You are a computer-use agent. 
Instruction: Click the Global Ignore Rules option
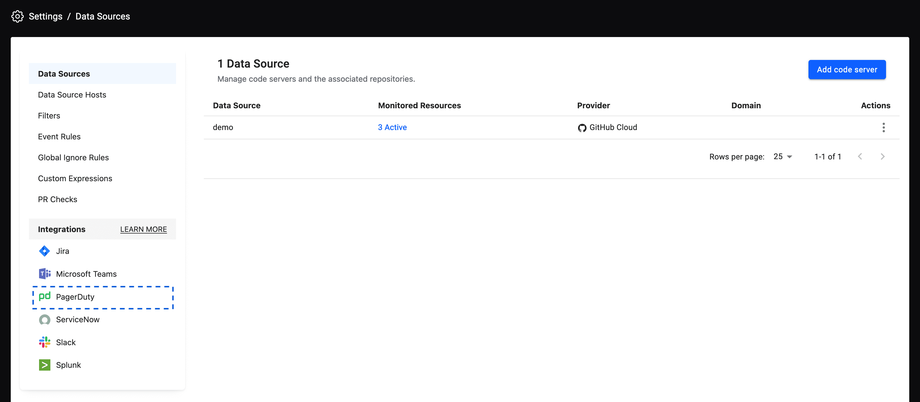(73, 157)
